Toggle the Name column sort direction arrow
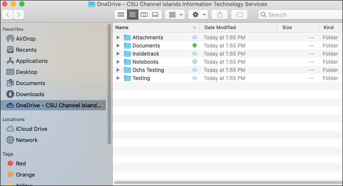The height and width of the screenshot is (186, 343). coord(194,27)
